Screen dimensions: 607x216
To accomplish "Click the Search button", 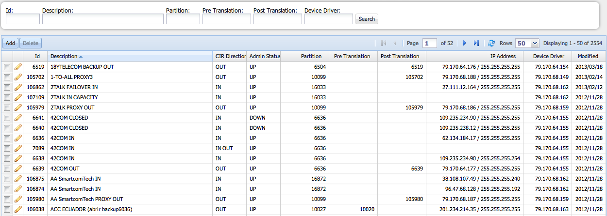I will [367, 19].
